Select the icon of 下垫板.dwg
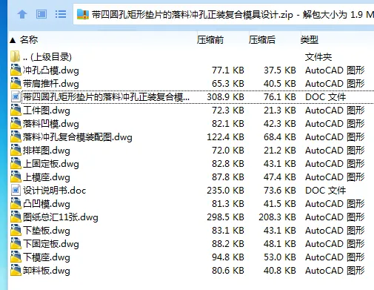374x290 pixels. (x=16, y=230)
